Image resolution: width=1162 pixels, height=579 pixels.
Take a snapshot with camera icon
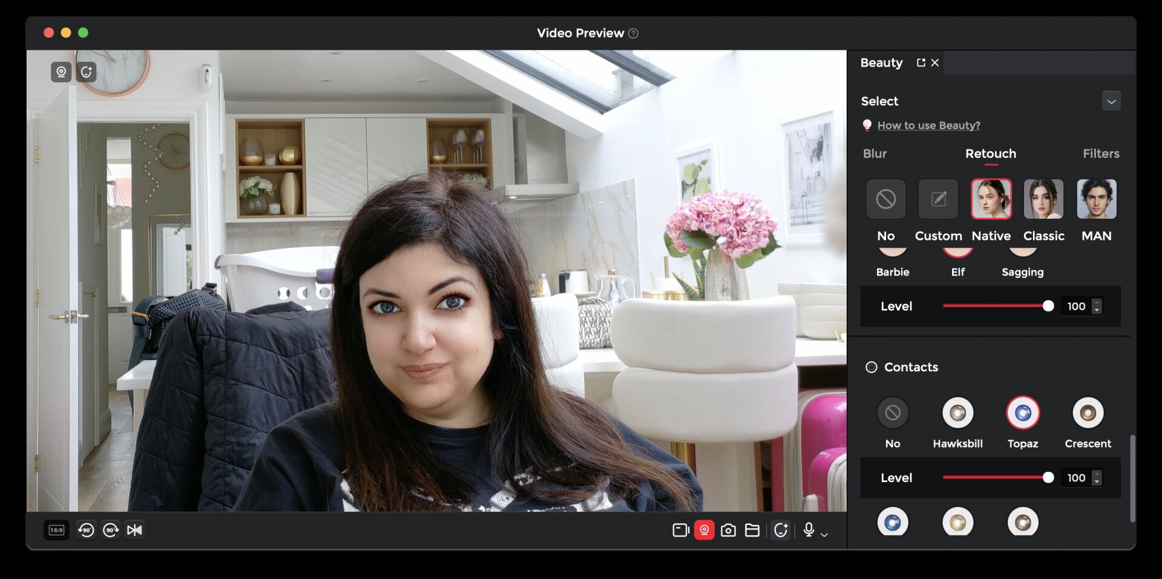(x=728, y=531)
